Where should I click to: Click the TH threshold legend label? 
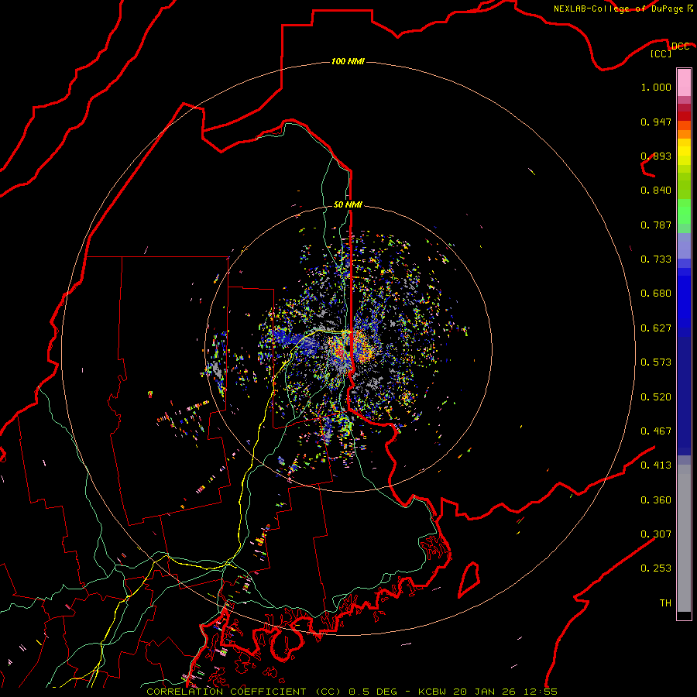pyautogui.click(x=665, y=603)
